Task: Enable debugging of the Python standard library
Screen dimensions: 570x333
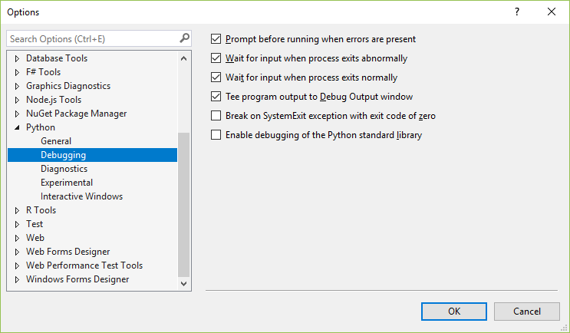Action: [x=216, y=135]
